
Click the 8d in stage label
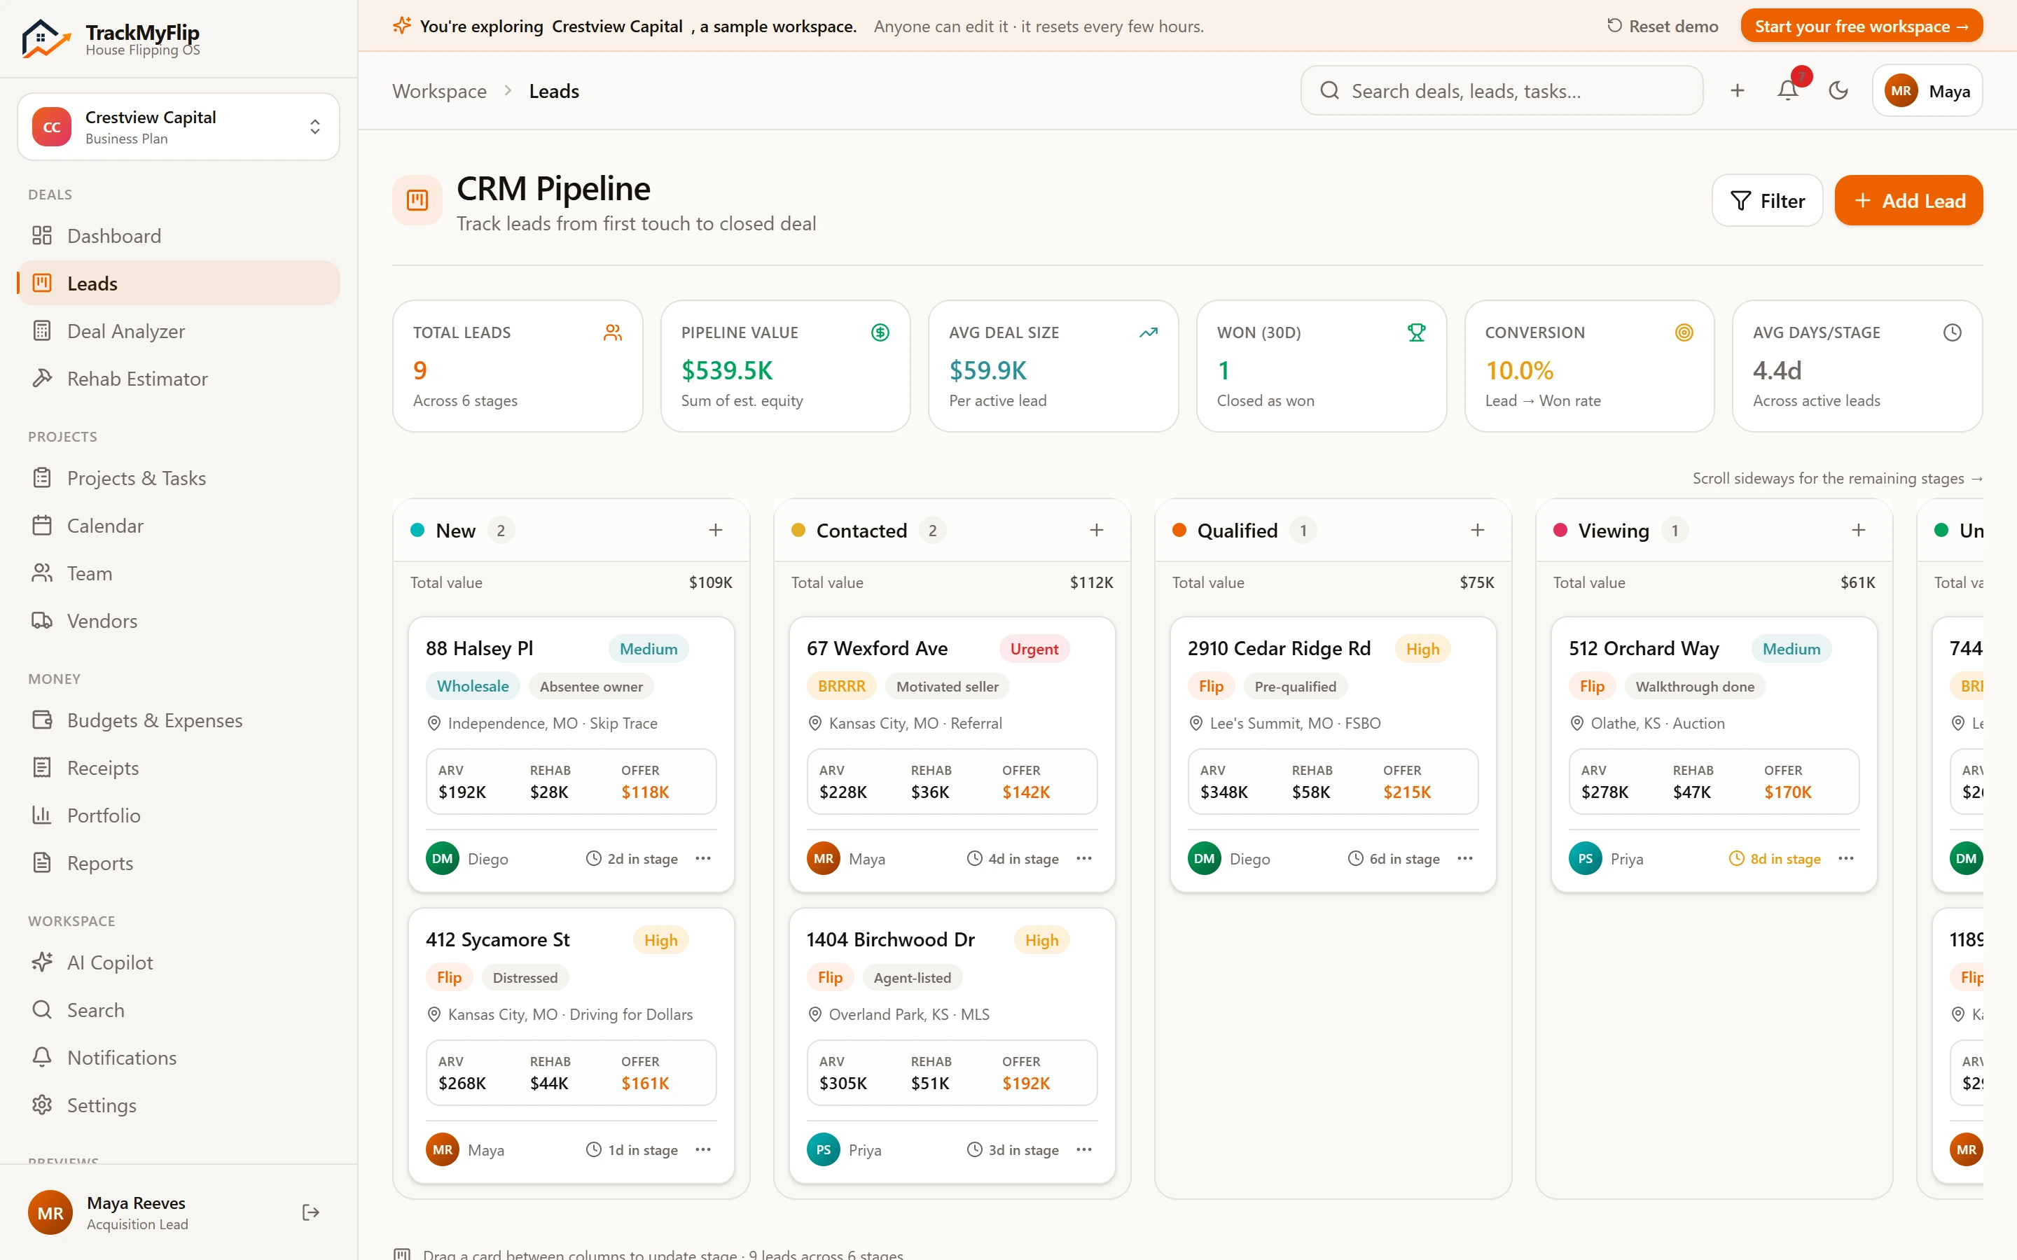[1775, 858]
